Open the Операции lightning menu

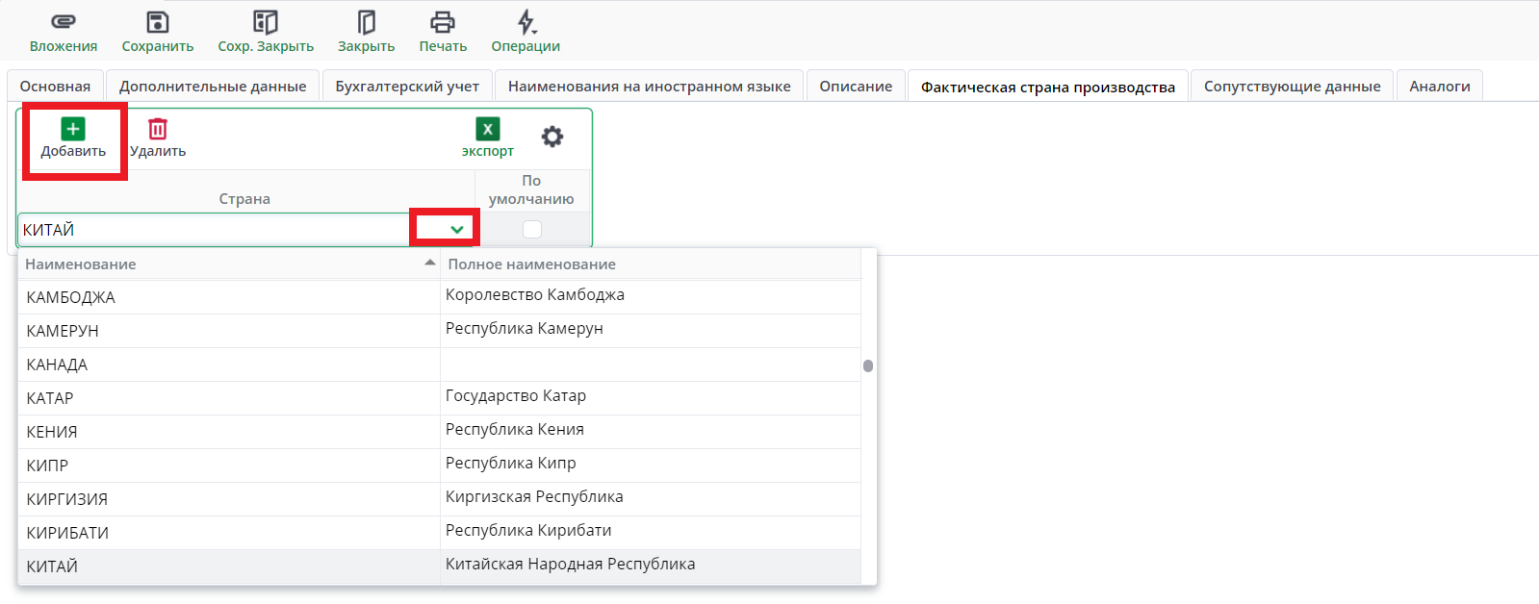point(526,22)
